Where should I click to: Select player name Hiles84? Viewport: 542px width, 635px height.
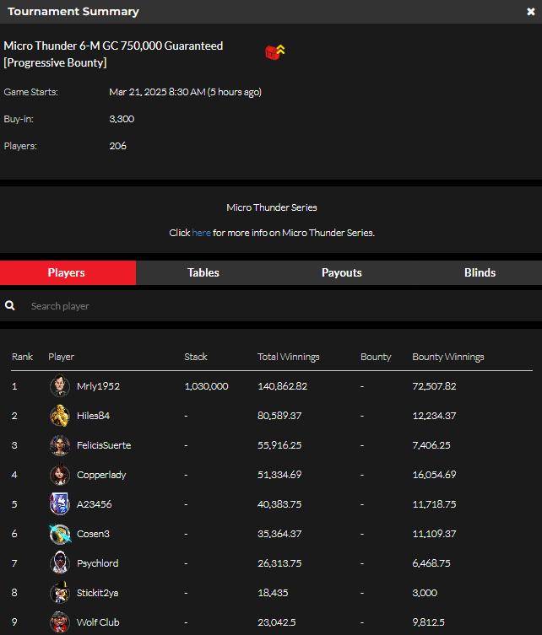click(93, 416)
